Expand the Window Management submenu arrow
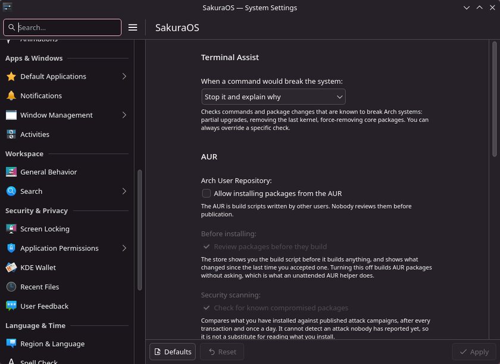The image size is (500, 364). tap(124, 115)
